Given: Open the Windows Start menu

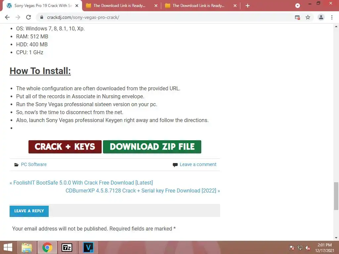Looking at the screenshot, I should (8, 247).
